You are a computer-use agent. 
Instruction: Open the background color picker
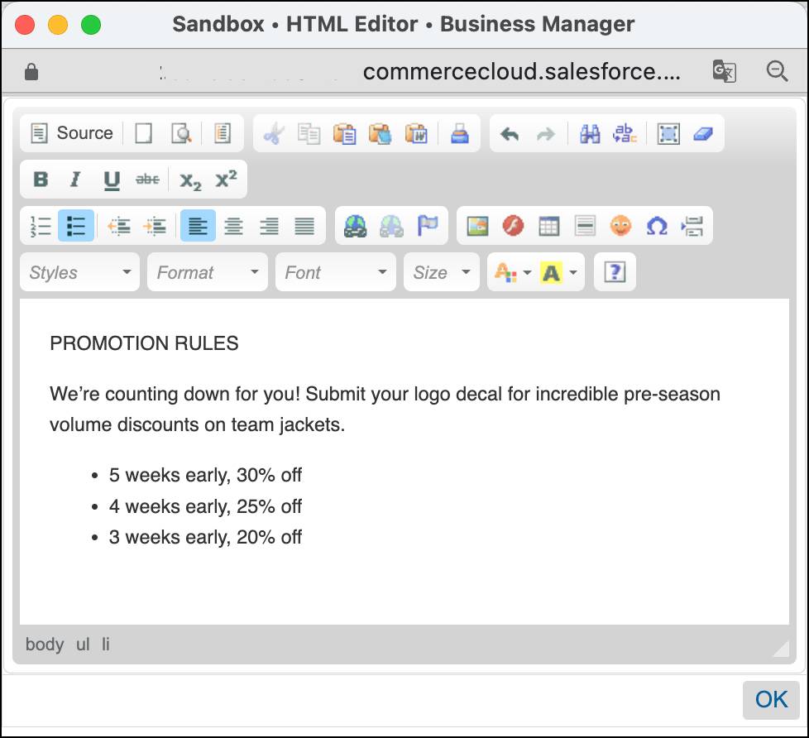point(558,272)
